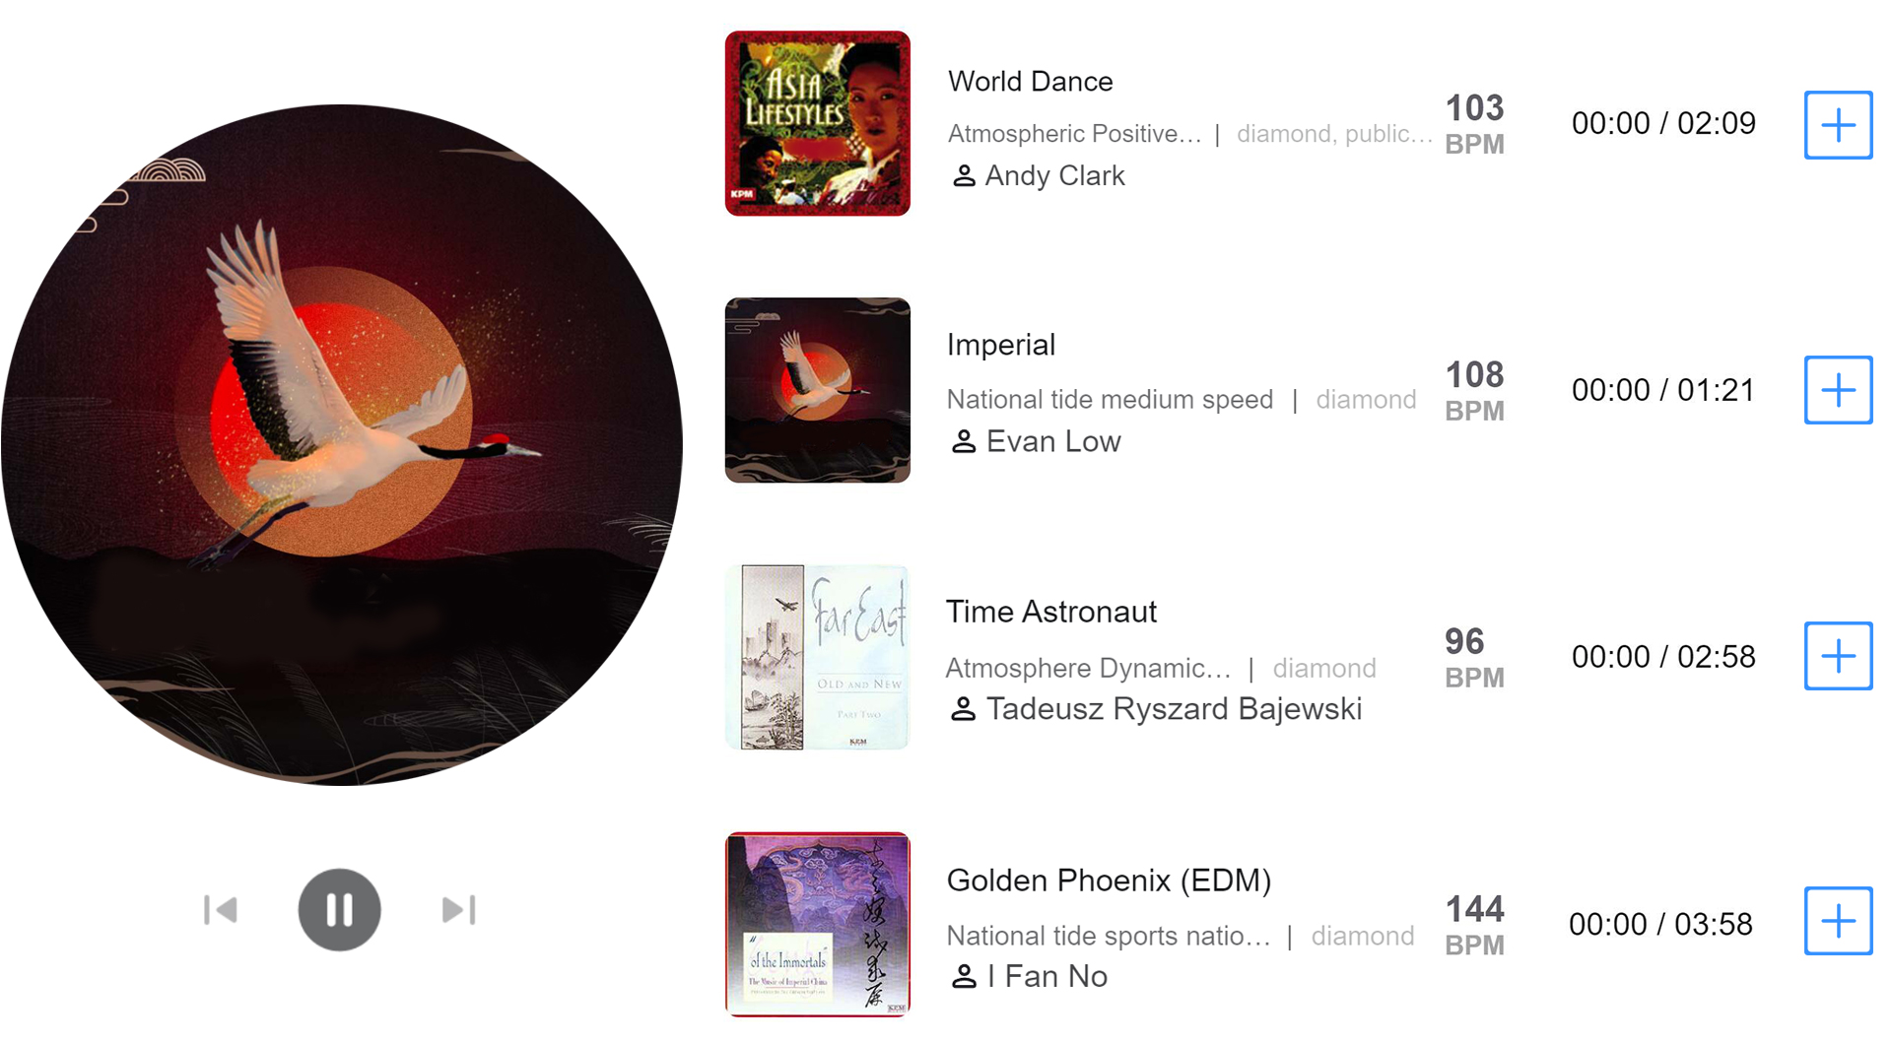Add Golden Phoenix (EDM) with plus icon
The image size is (1892, 1044).
(x=1838, y=921)
